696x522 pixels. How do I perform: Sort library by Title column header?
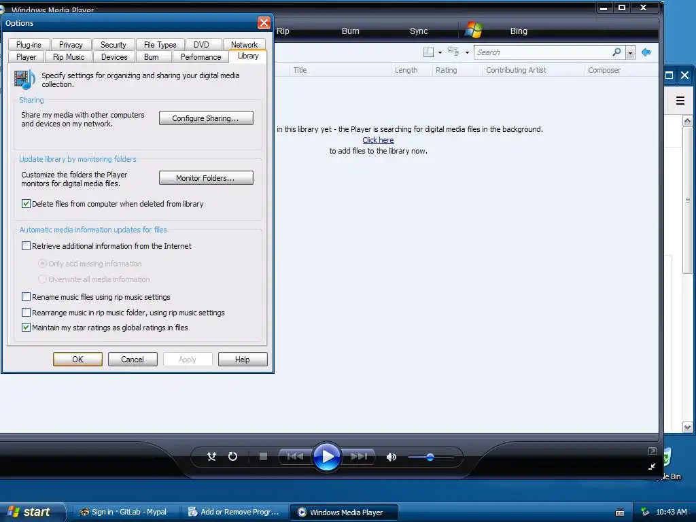pyautogui.click(x=340, y=70)
